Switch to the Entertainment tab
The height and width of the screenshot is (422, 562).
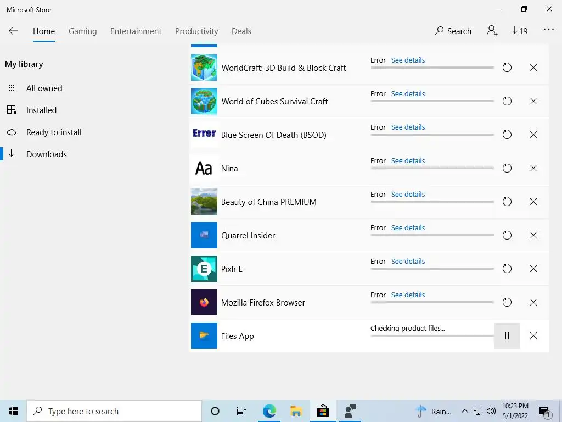(136, 31)
